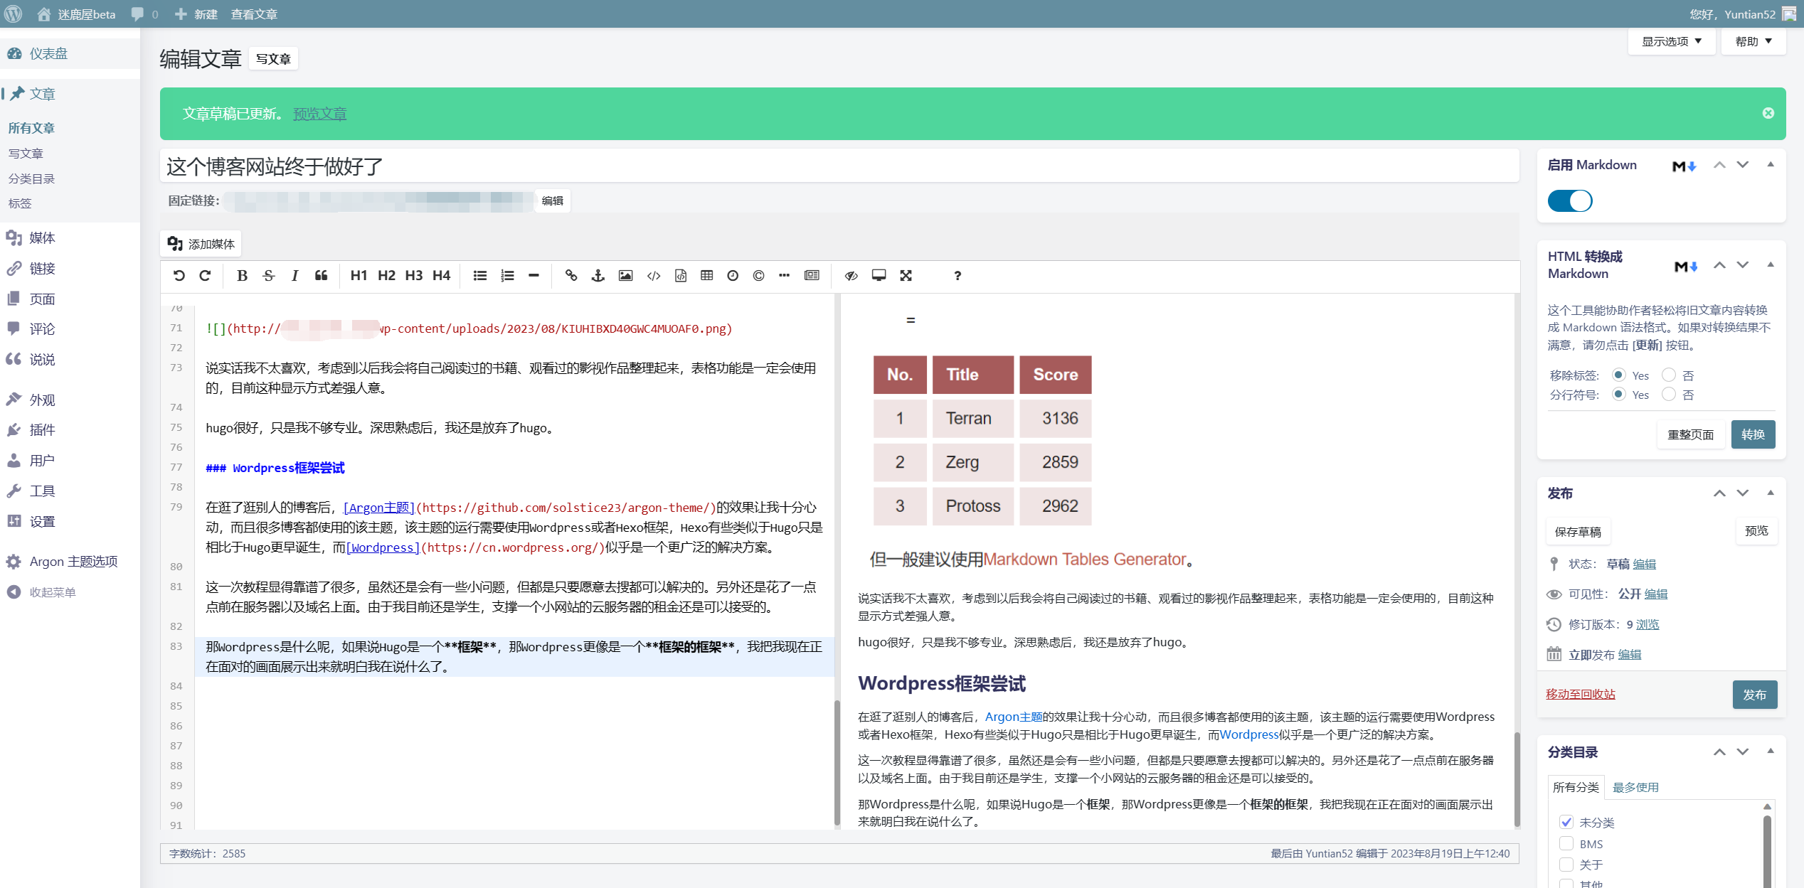Click the 预览文章 link in notice
The height and width of the screenshot is (888, 1804).
point(319,114)
